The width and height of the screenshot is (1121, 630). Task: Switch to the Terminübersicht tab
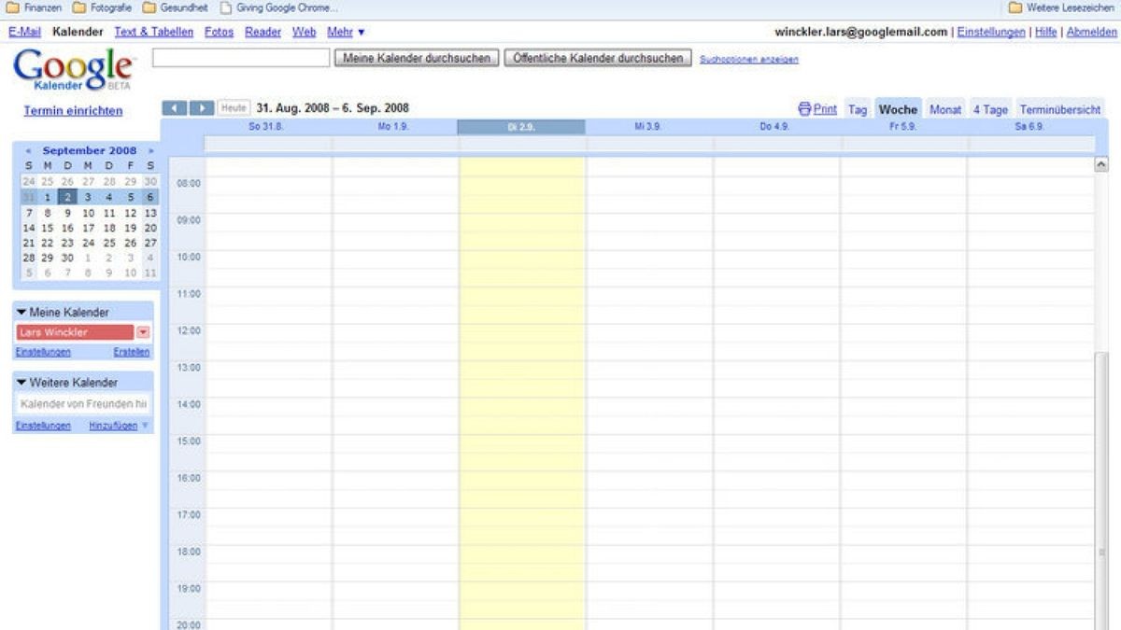coord(1059,109)
